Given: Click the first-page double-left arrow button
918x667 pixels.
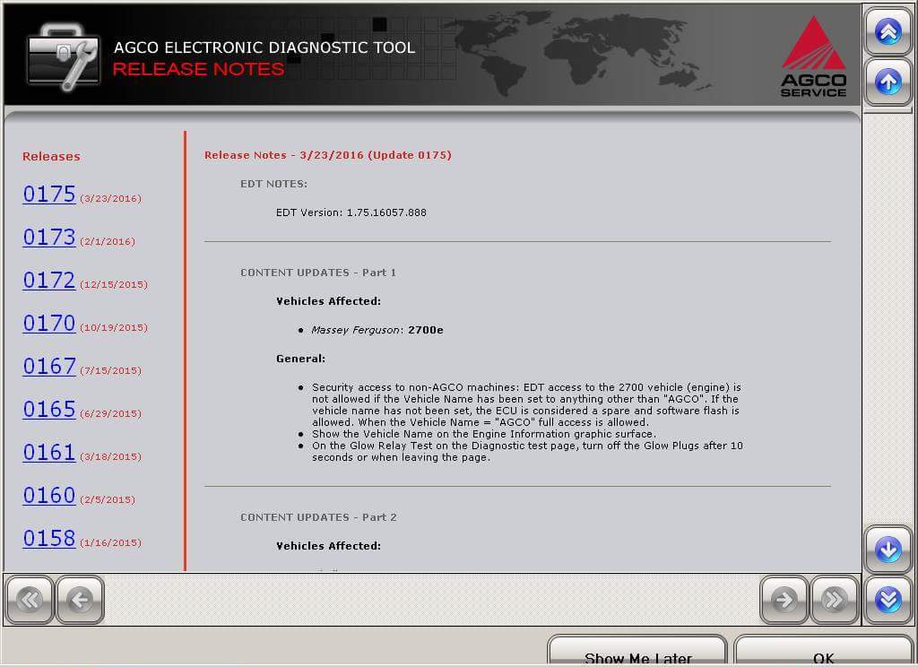Looking at the screenshot, I should pos(30,600).
